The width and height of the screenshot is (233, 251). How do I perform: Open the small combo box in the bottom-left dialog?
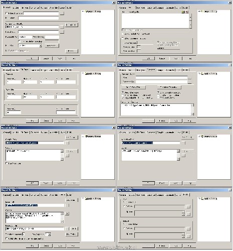pos(48,234)
